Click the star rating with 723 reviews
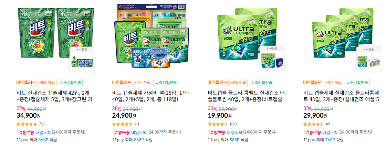Viewport: 386px width, 150px height. tap(27, 124)
